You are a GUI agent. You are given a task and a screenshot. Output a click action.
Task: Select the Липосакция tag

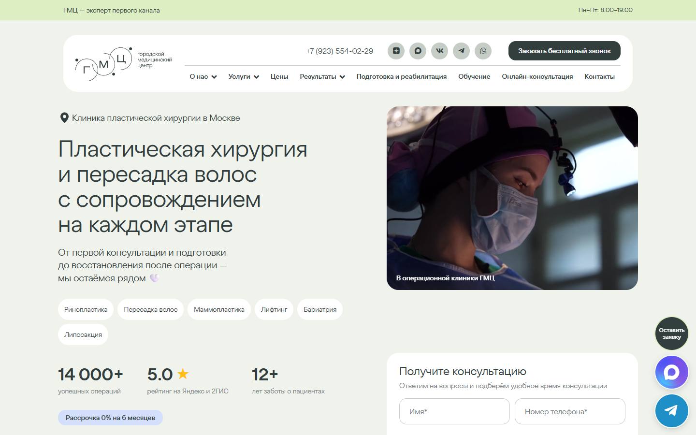83,334
